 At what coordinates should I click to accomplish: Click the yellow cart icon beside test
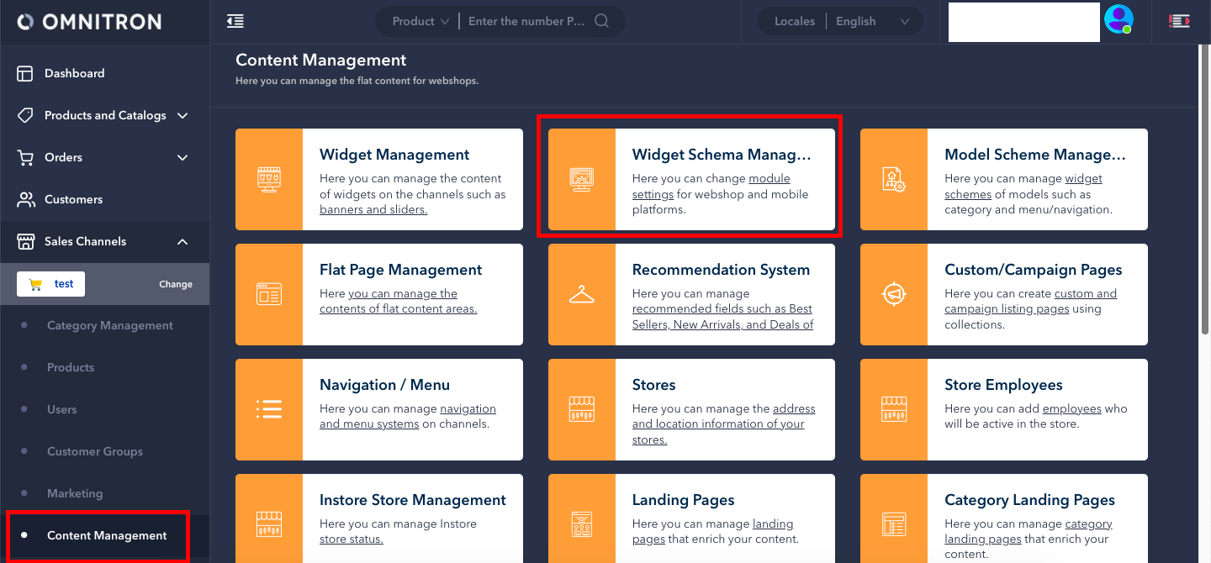pyautogui.click(x=35, y=284)
